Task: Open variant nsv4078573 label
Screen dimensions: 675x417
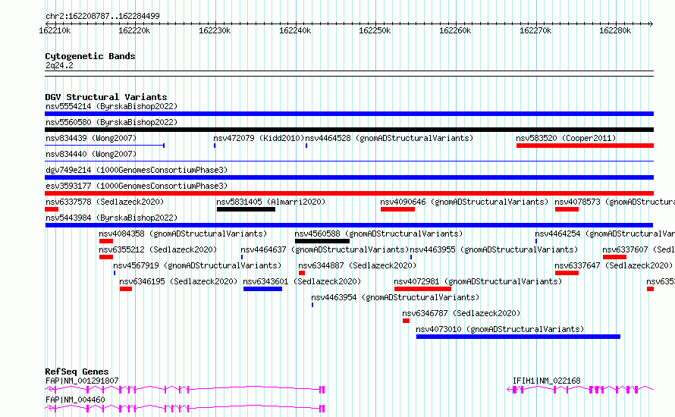Action: [x=615, y=202]
